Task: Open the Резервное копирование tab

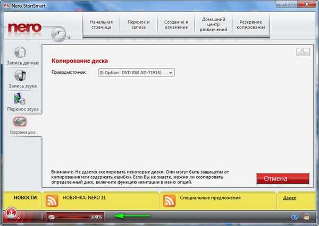Action: tap(251, 24)
